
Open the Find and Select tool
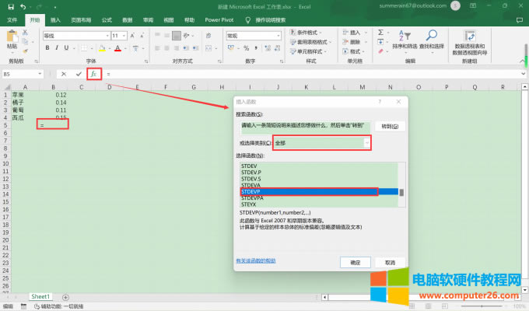pyautogui.click(x=431, y=39)
